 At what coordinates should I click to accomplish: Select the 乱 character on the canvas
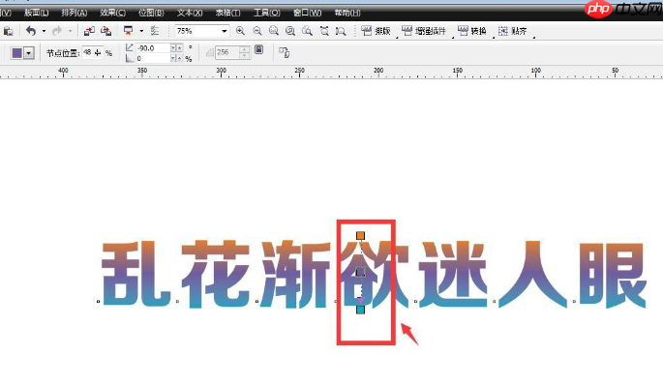(x=136, y=274)
